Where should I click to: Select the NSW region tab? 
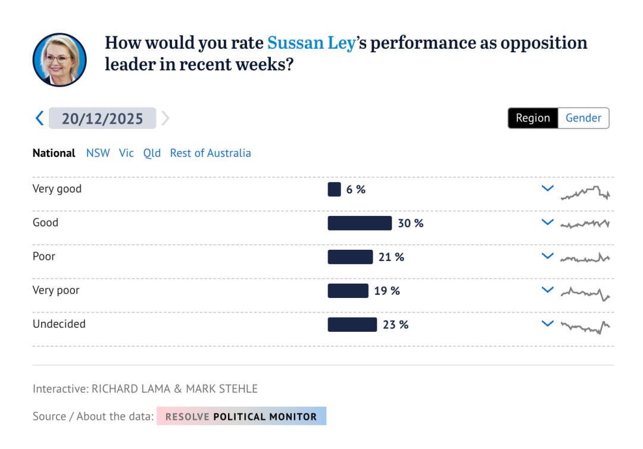point(98,153)
